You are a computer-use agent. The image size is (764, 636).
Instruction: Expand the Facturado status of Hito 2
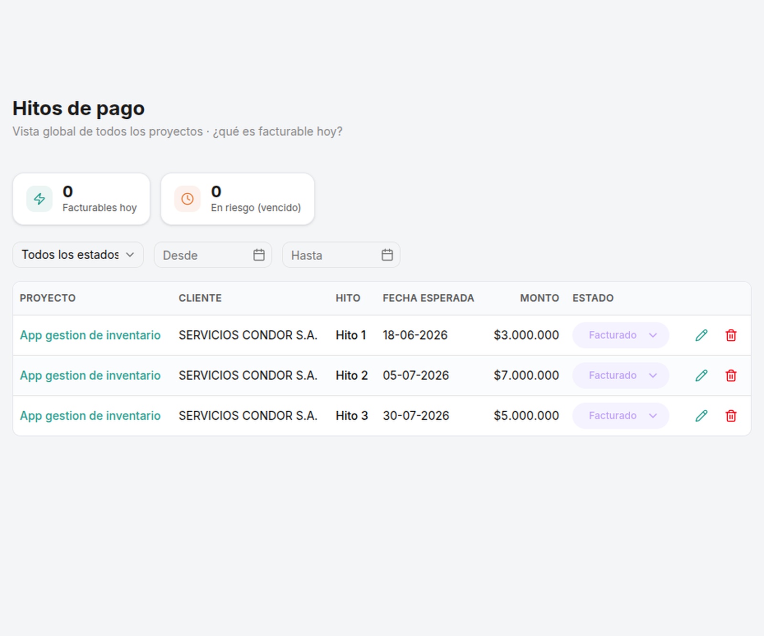[x=620, y=375]
